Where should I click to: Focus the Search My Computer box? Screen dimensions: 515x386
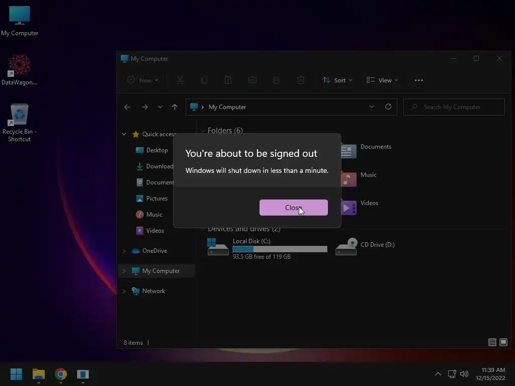coord(454,107)
